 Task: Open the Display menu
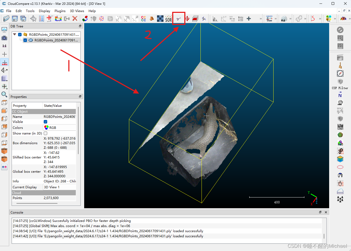pyautogui.click(x=45, y=11)
